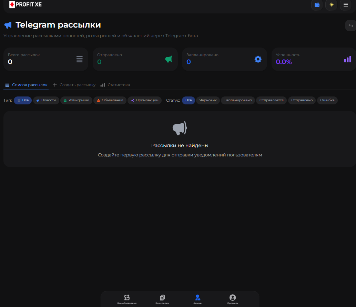Viewport: 356px width, 307px height.
Task: Filter status by Запланировано
Action: [x=238, y=100]
